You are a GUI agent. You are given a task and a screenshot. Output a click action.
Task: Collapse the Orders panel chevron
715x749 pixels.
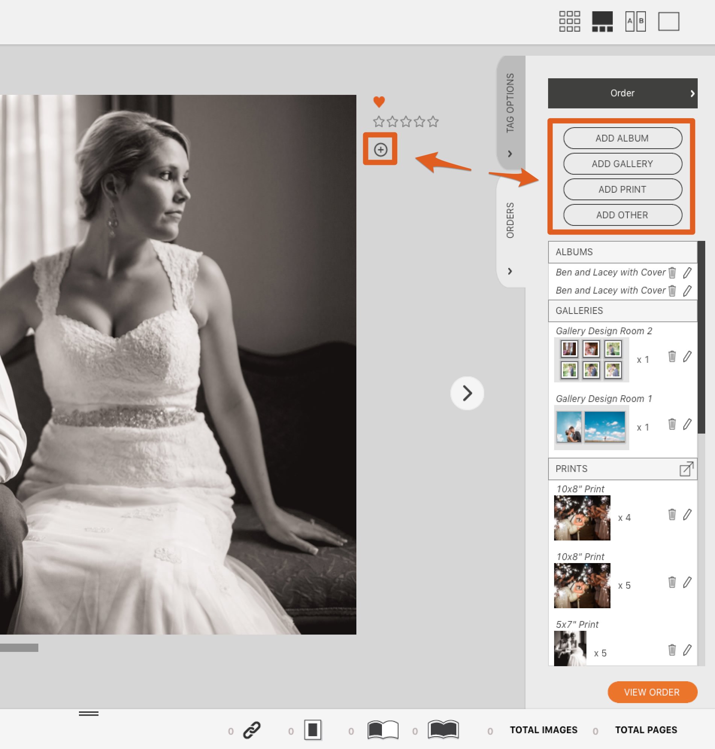coord(510,271)
